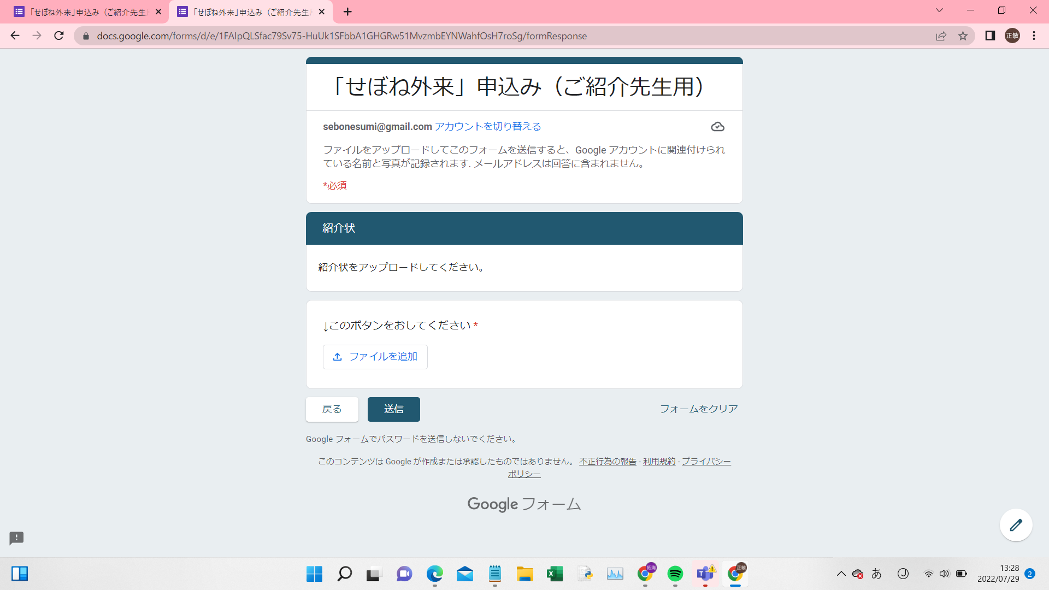Open 不正行為の報告 link

point(608,462)
